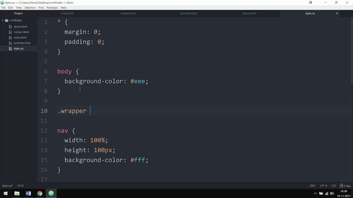This screenshot has height=198, width=353.
Task: Open the 0 files git status indicator
Action: tap(345, 186)
